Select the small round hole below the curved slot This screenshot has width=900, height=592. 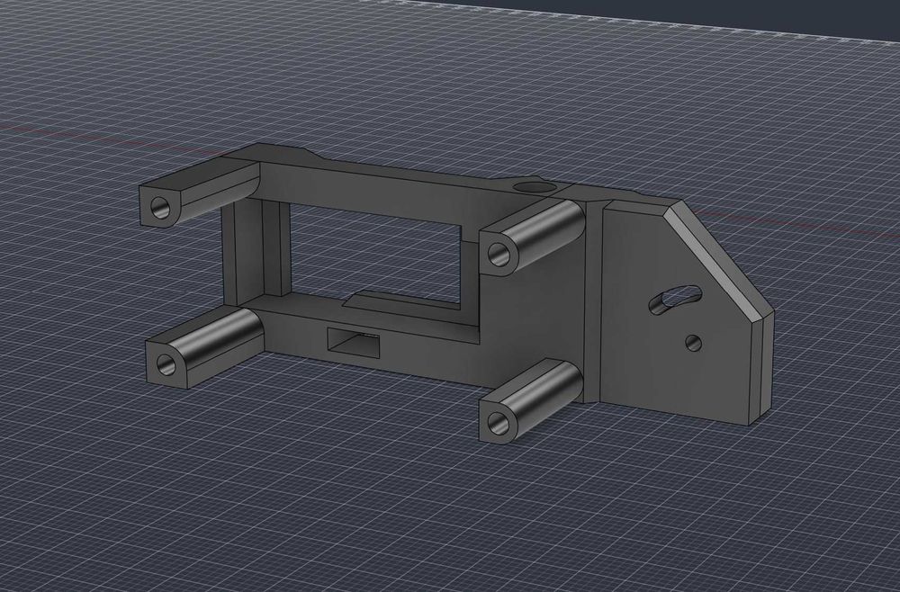coord(694,343)
